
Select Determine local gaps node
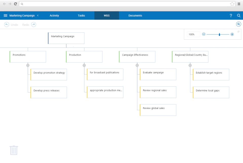211,92
